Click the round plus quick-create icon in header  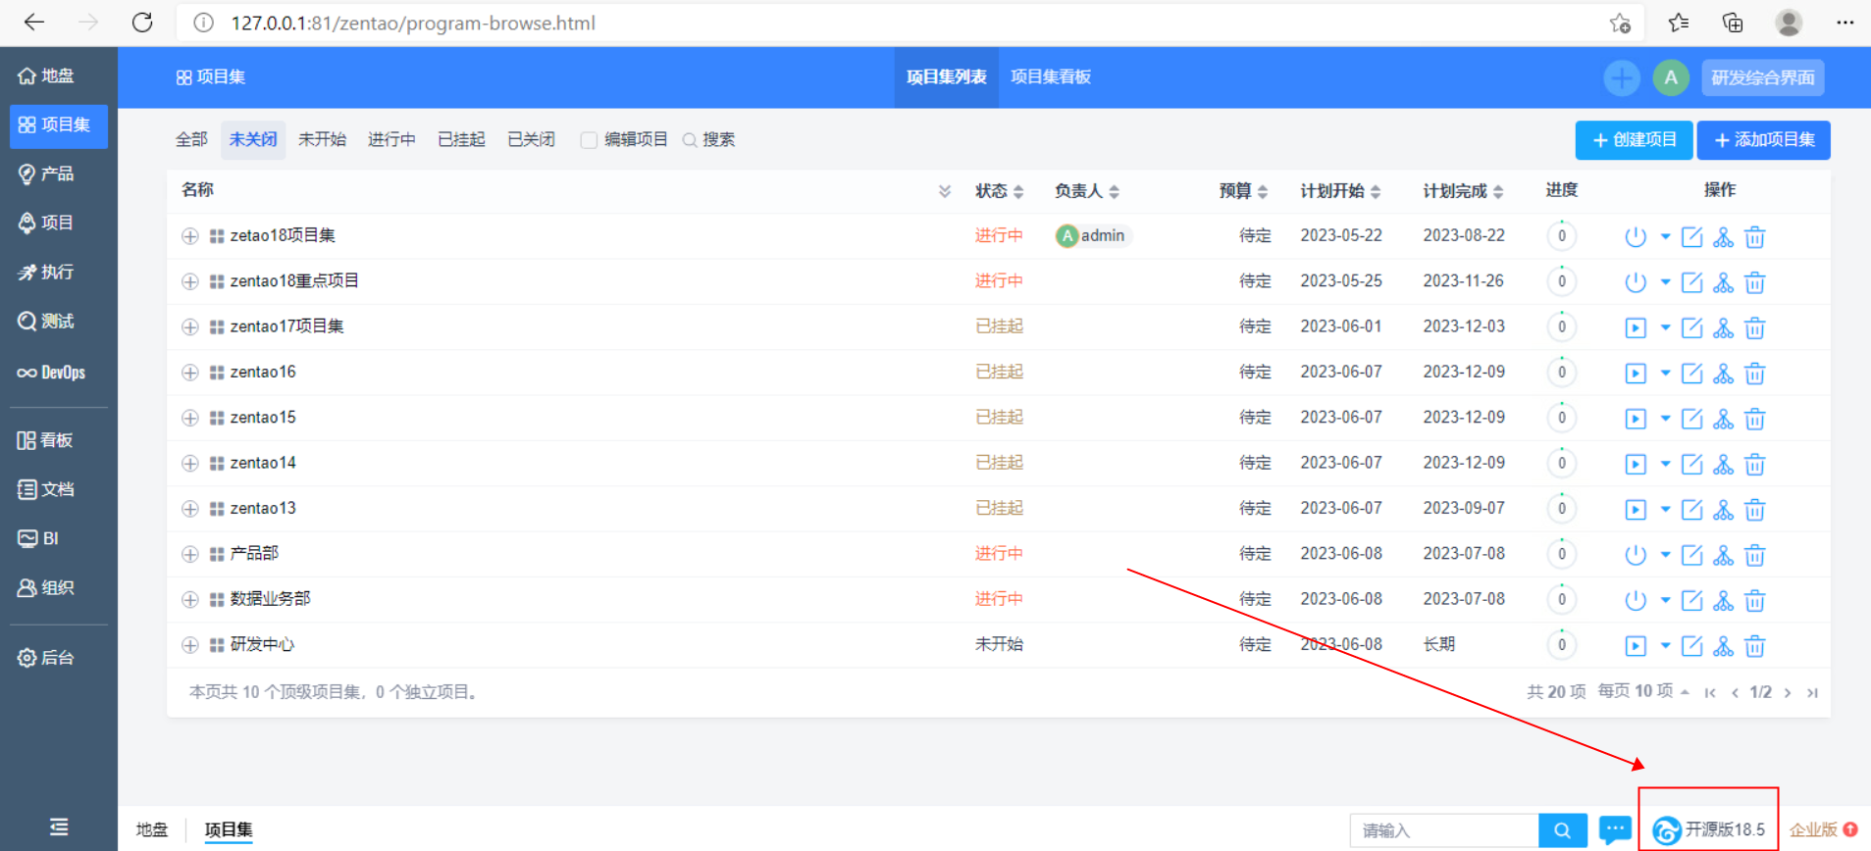[x=1622, y=77]
